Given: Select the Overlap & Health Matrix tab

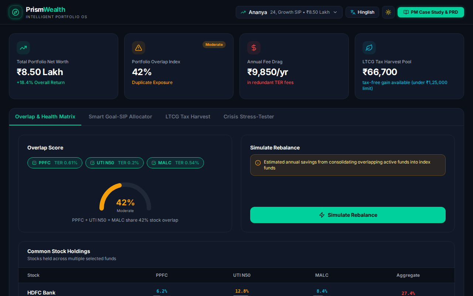Looking at the screenshot, I should [45, 117].
